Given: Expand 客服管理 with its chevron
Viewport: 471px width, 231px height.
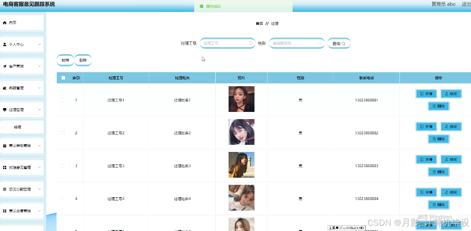Looking at the screenshot, I should click(39, 88).
